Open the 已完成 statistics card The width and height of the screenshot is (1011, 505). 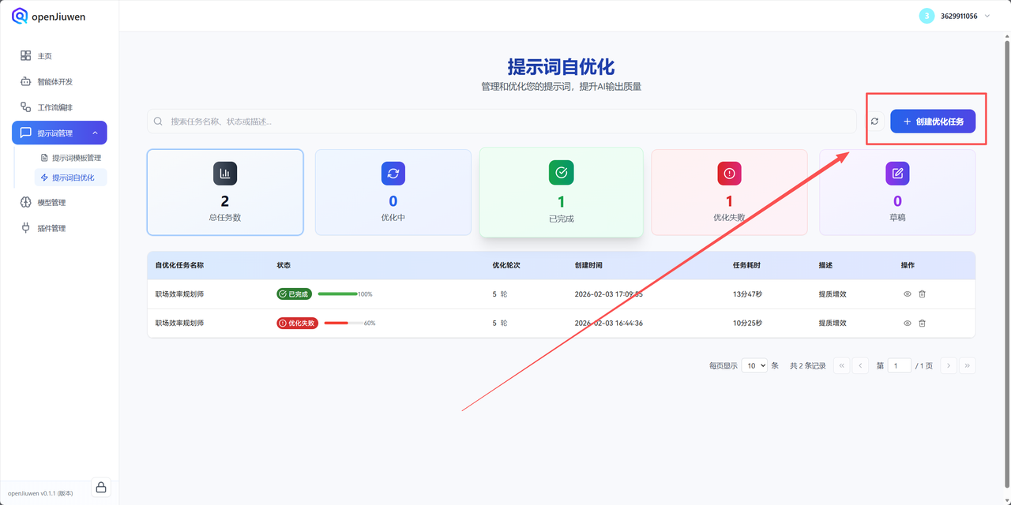click(x=561, y=192)
